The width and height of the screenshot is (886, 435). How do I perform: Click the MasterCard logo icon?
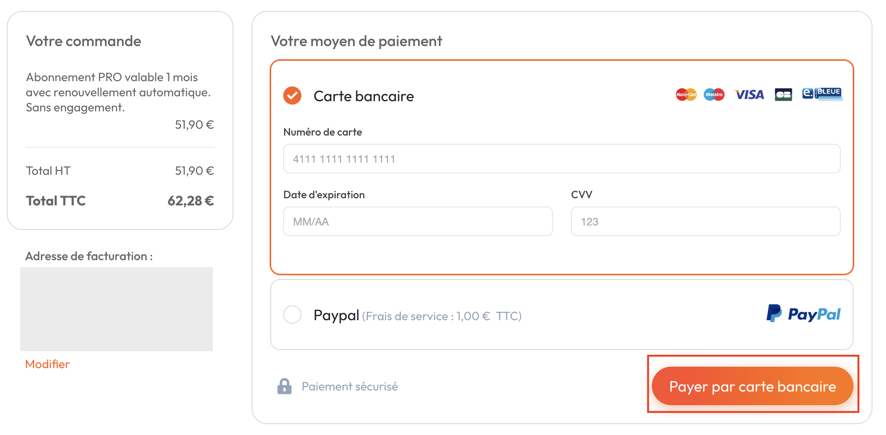tap(686, 94)
